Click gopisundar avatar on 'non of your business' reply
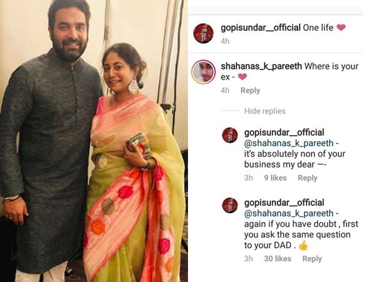 tap(230, 135)
